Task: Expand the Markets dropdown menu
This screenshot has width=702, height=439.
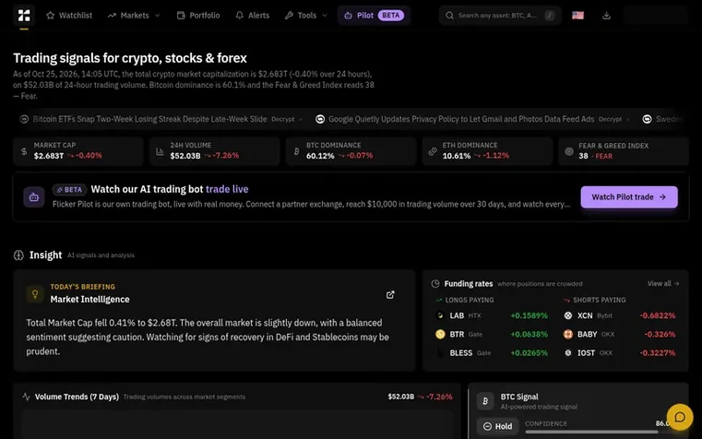Action: (x=134, y=16)
